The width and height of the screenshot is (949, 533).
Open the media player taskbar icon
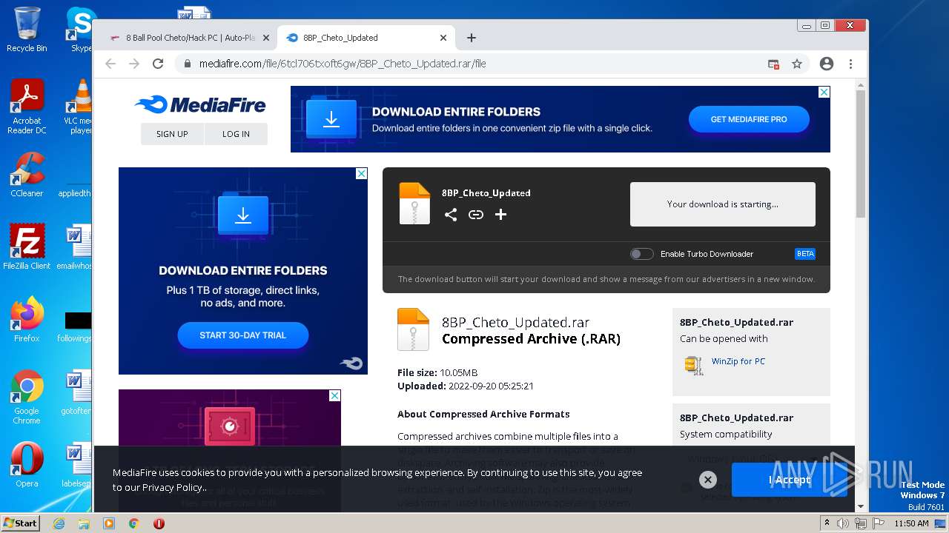pos(109,523)
